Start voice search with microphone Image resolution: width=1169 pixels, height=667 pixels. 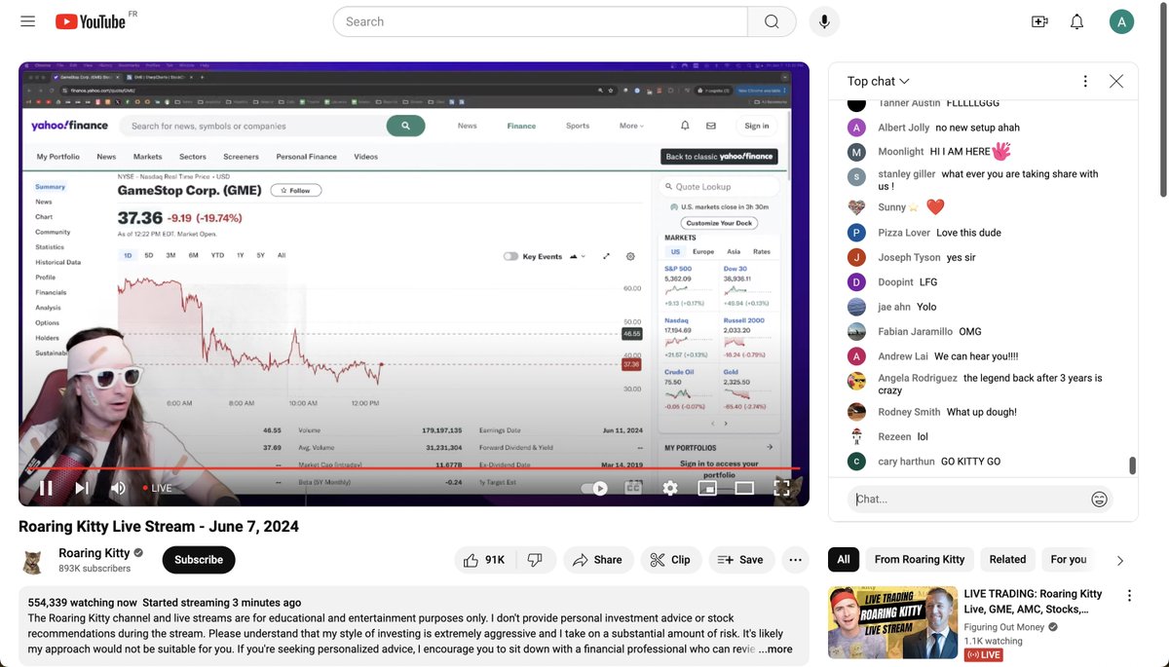click(824, 21)
